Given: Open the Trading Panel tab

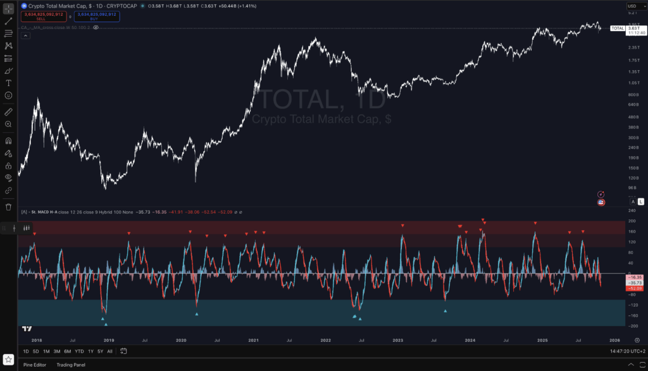Looking at the screenshot, I should pyautogui.click(x=71, y=365).
